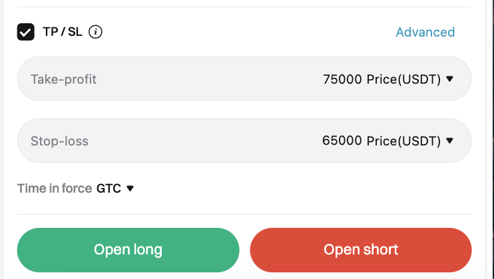
Task: Click the TP / SL label text
Action: (x=63, y=32)
